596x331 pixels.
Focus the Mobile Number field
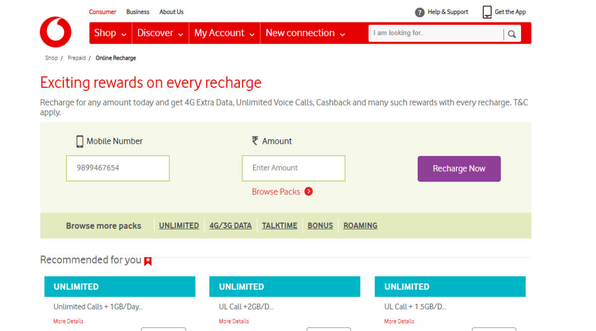point(118,168)
